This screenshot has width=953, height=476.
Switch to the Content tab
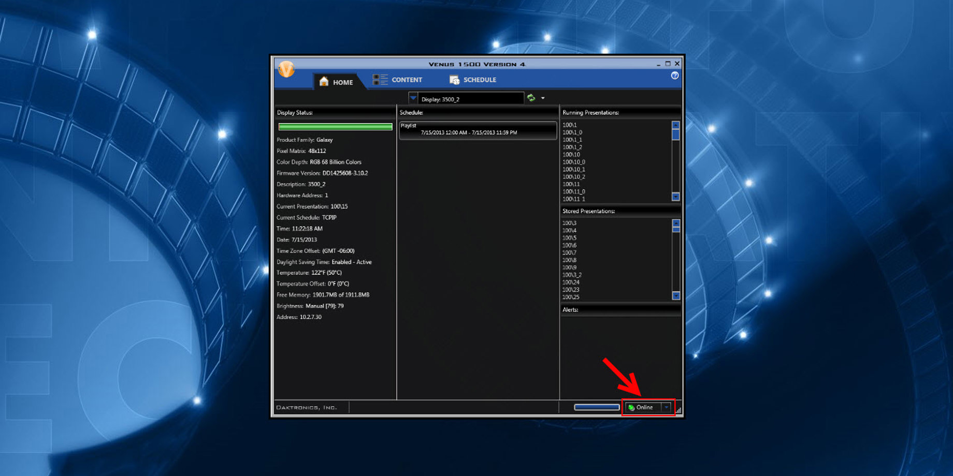pyautogui.click(x=398, y=80)
